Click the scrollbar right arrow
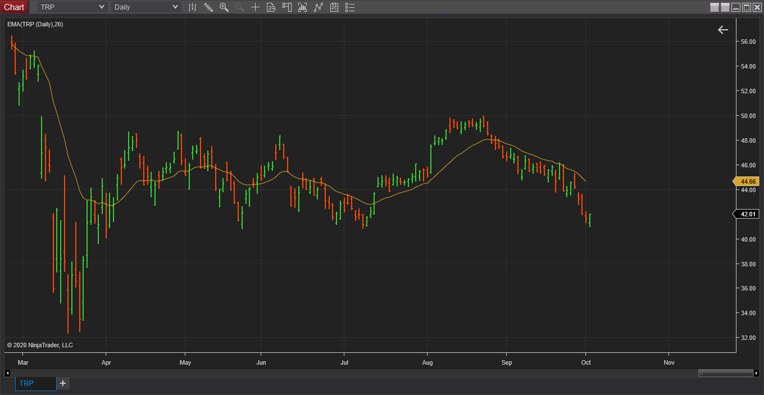Image resolution: width=764 pixels, height=395 pixels. pyautogui.click(x=756, y=373)
